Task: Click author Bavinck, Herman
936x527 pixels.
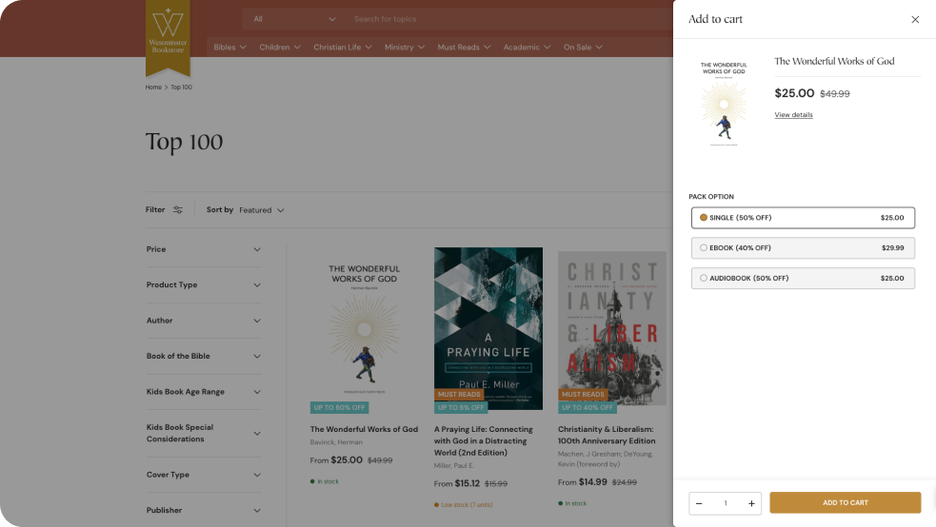Action: point(336,442)
